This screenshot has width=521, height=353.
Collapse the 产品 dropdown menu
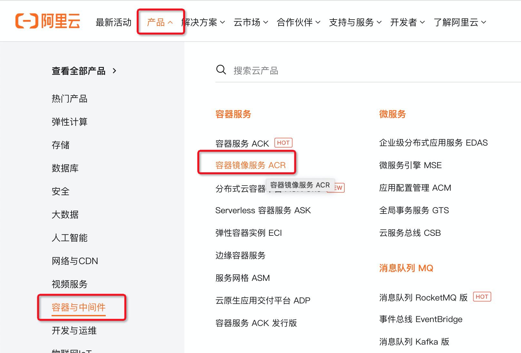coord(160,22)
